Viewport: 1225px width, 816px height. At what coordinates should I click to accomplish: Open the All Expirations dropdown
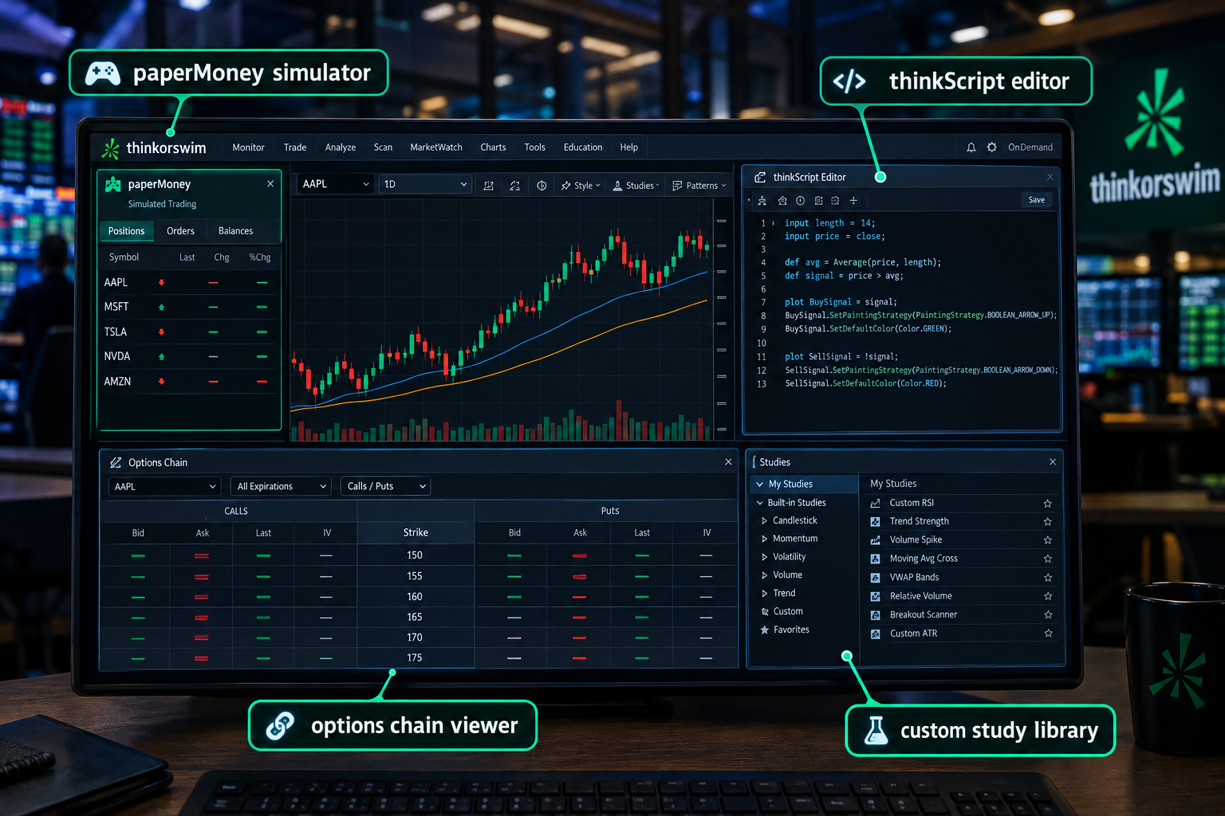(x=281, y=486)
